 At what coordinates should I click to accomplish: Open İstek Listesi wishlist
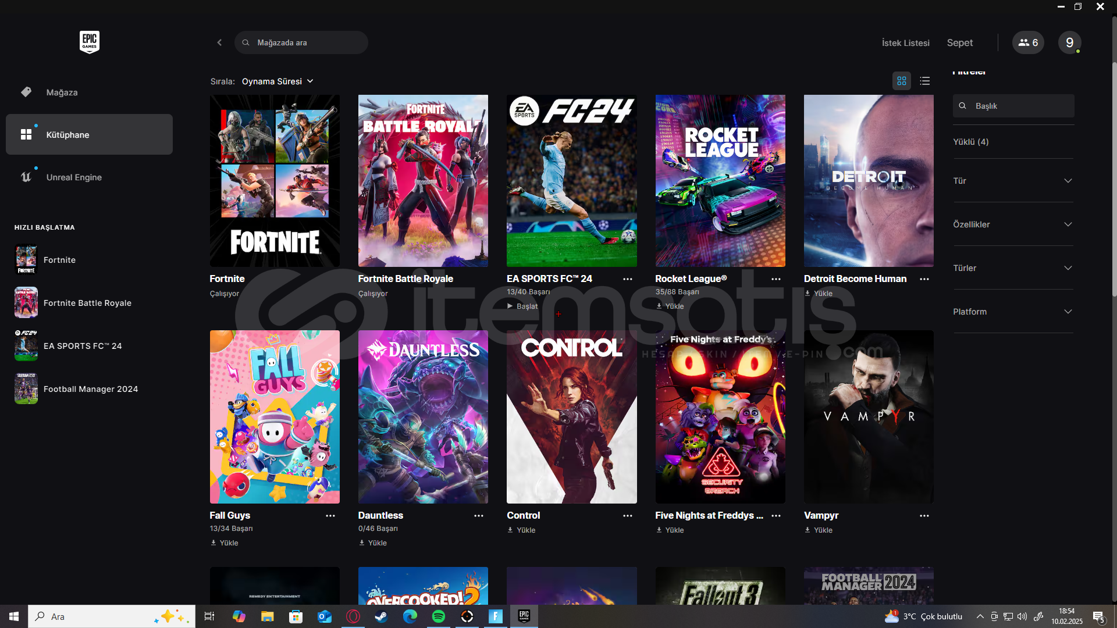pyautogui.click(x=906, y=42)
